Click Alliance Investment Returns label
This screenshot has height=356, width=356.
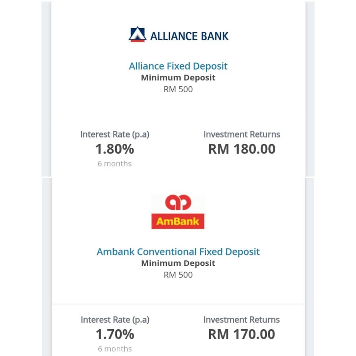click(x=242, y=134)
